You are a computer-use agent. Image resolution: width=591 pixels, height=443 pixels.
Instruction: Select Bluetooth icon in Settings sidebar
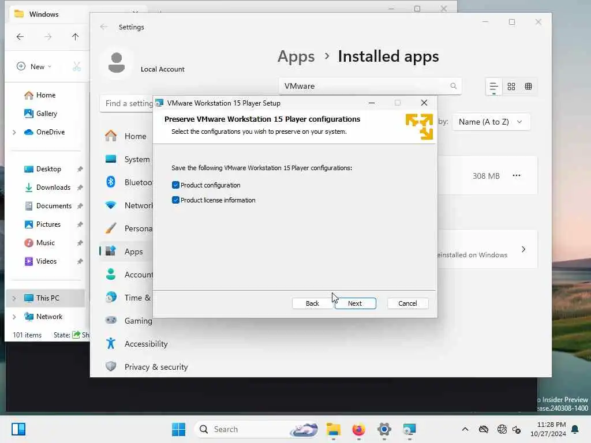(x=110, y=182)
